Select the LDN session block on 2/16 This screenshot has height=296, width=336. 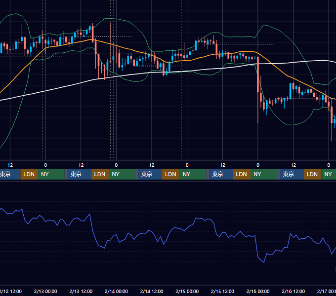(x=312, y=174)
